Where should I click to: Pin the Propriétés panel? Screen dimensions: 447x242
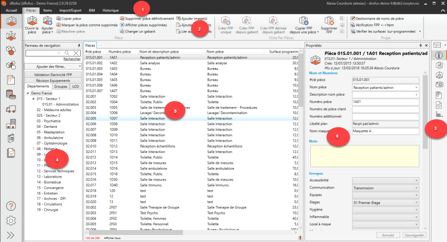point(421,45)
